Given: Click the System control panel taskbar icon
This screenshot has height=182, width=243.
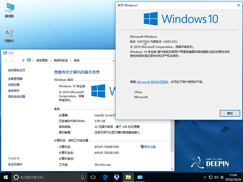Looking at the screenshot, I should pyautogui.click(x=140, y=177).
